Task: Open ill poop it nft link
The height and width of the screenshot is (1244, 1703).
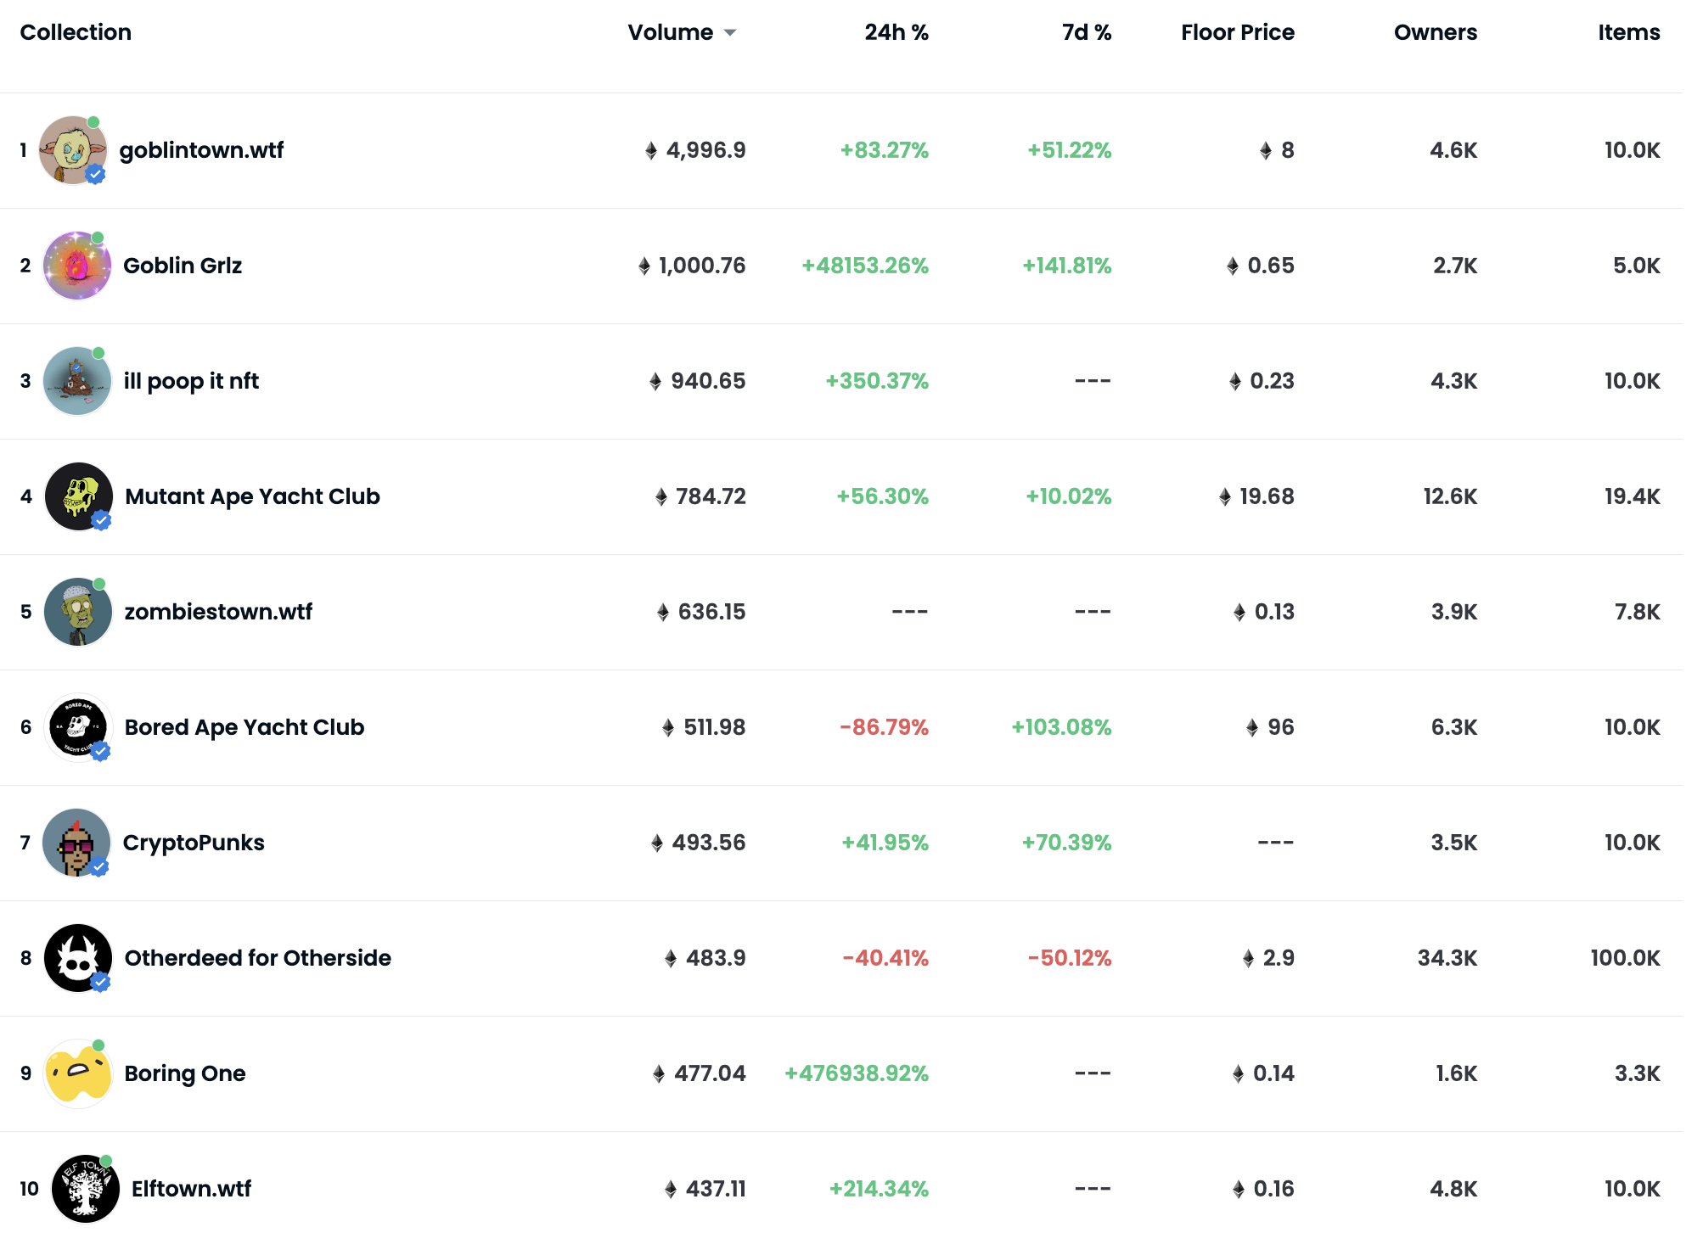Action: 191,381
